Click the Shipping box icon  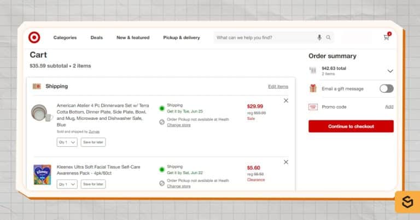pos(37,86)
